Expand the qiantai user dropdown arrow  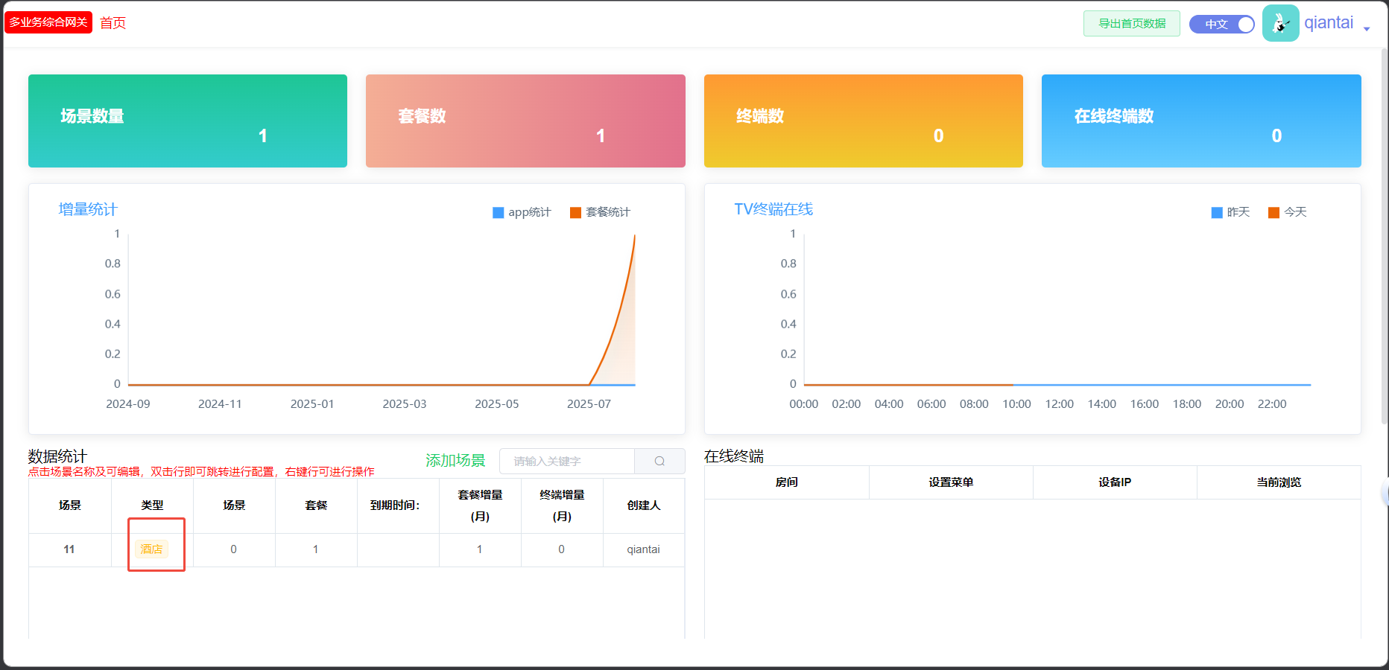[1367, 28]
